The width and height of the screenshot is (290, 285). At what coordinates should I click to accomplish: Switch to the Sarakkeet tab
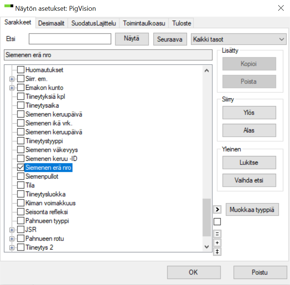(x=18, y=22)
